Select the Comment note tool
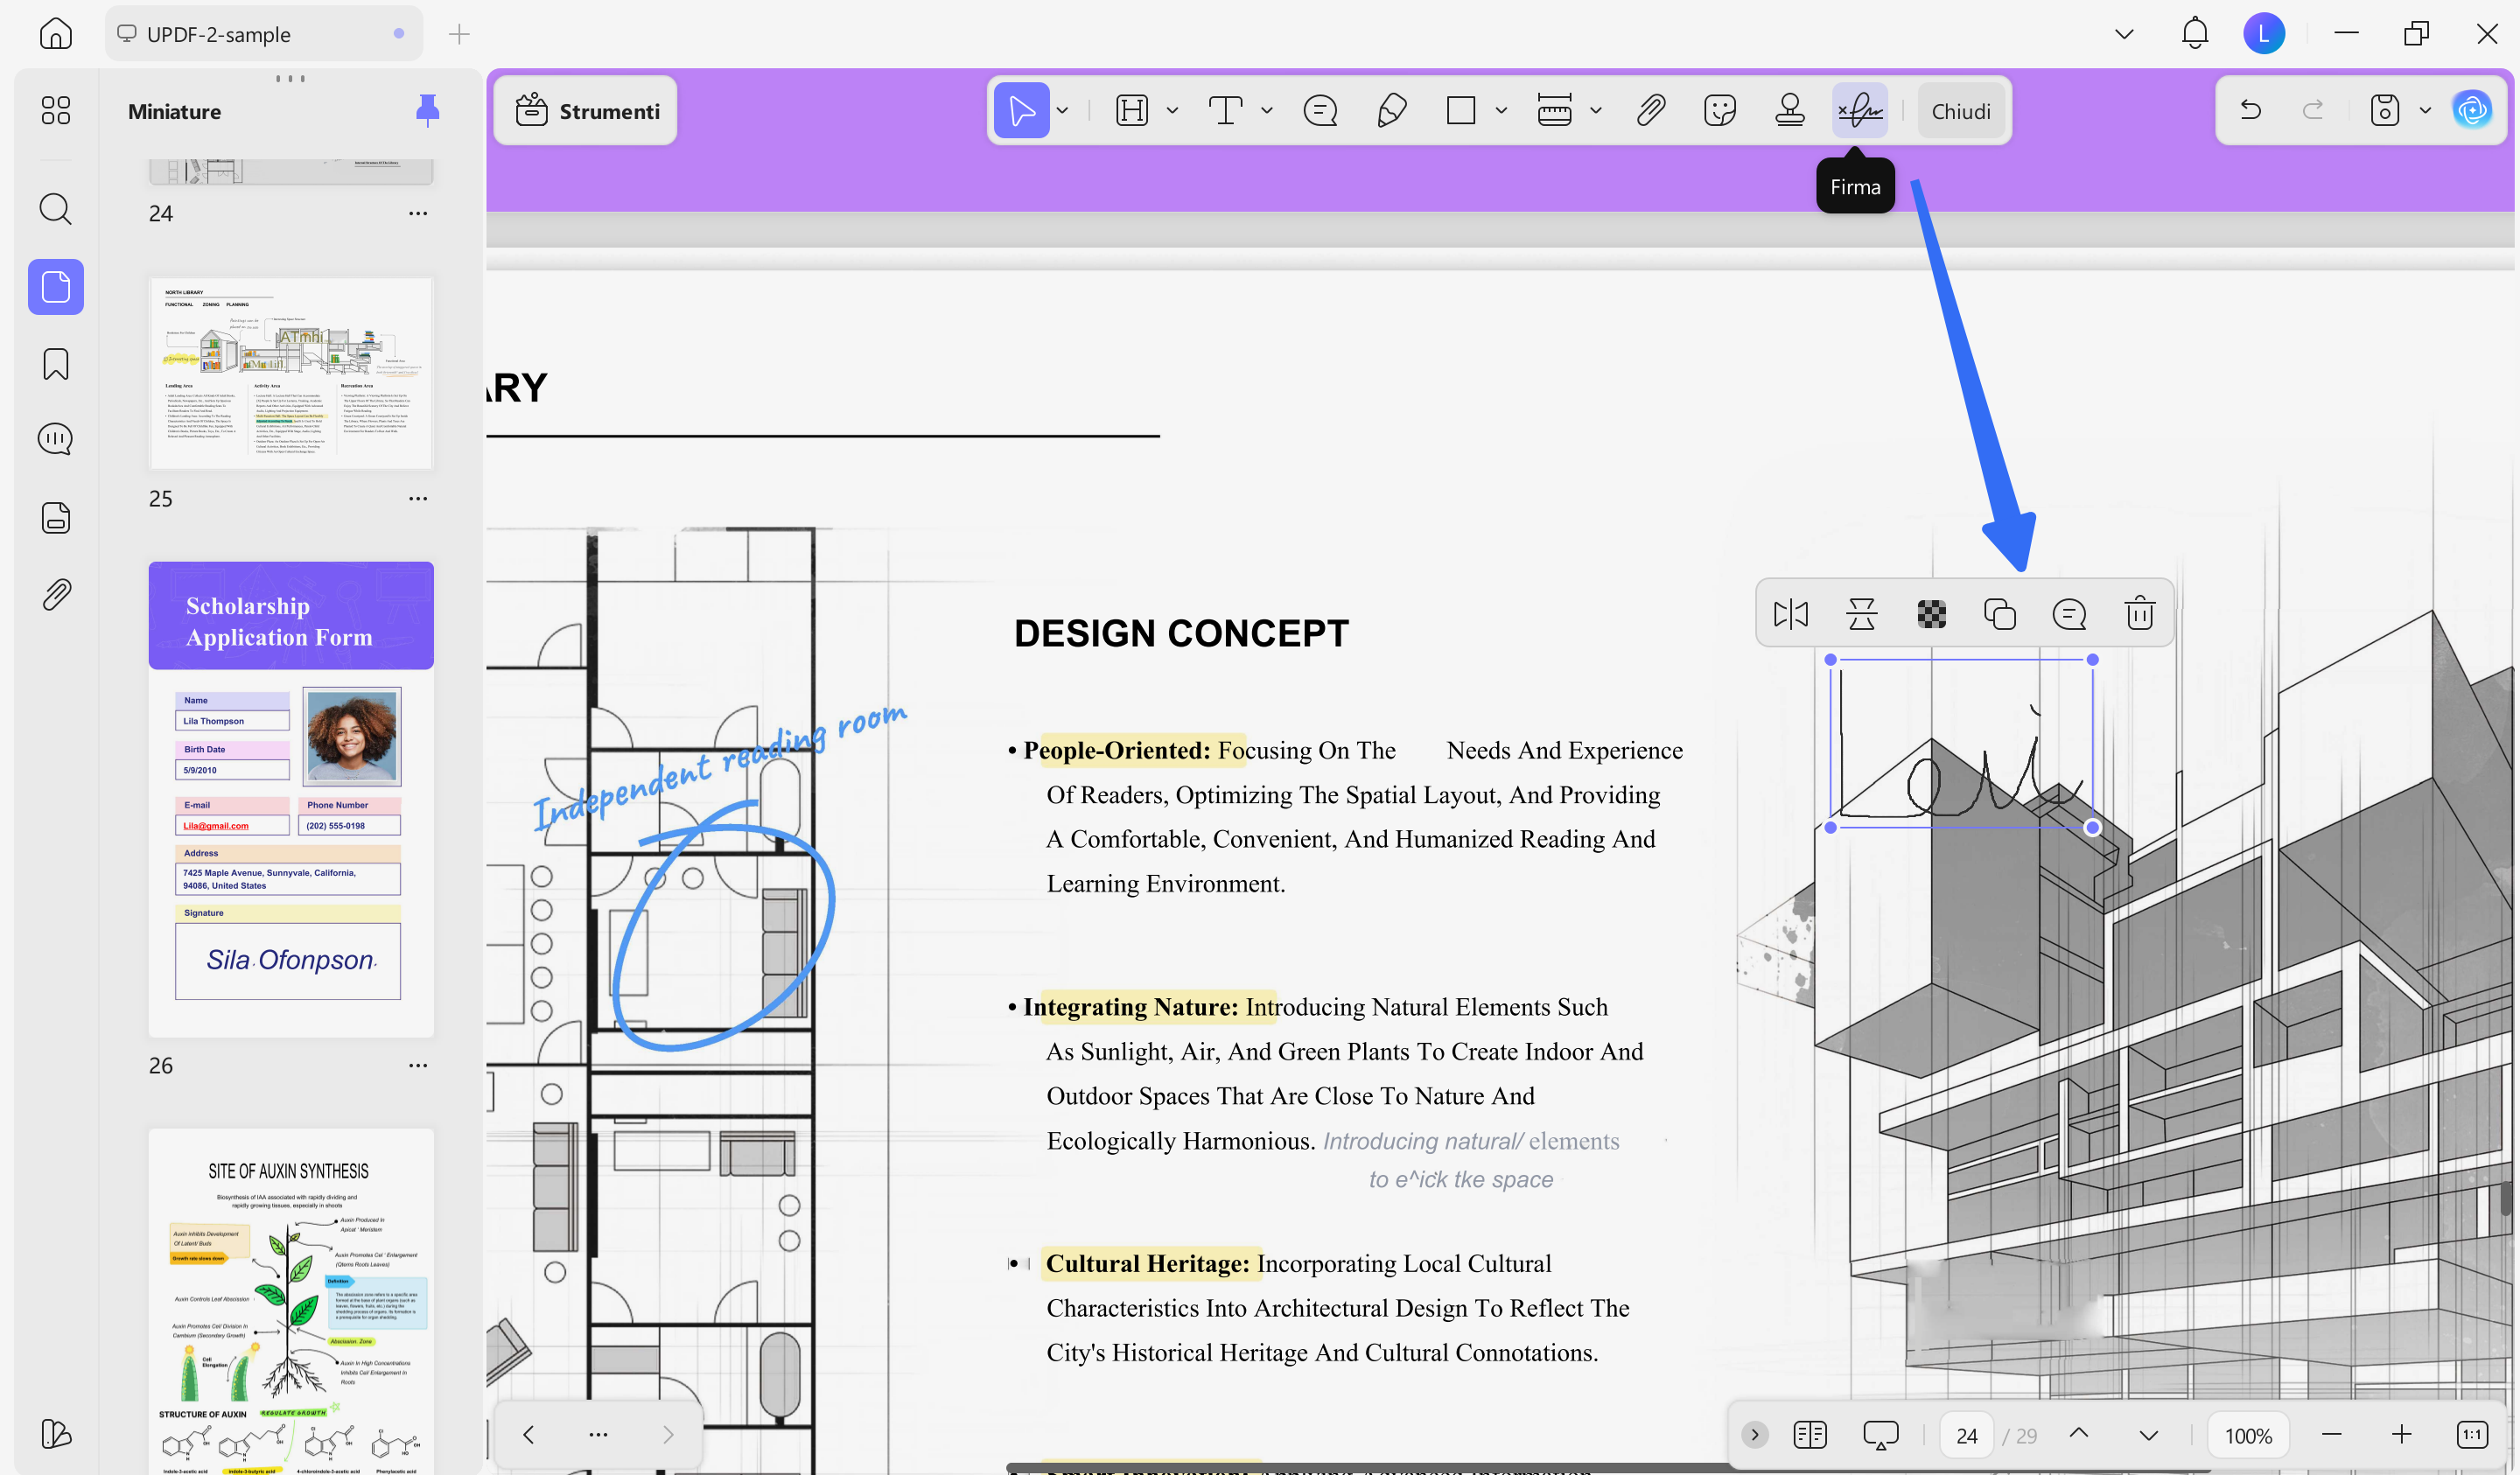Screen dimensions: 2520x1475 click(1320, 110)
